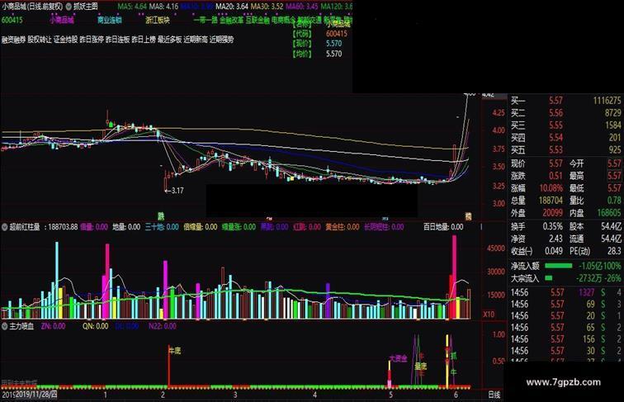Click the 牛底 signal marker
Screen dimensions: 624x402
(175, 351)
